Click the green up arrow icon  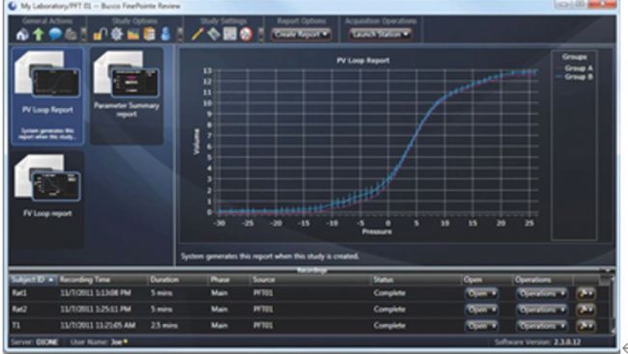[x=39, y=35]
